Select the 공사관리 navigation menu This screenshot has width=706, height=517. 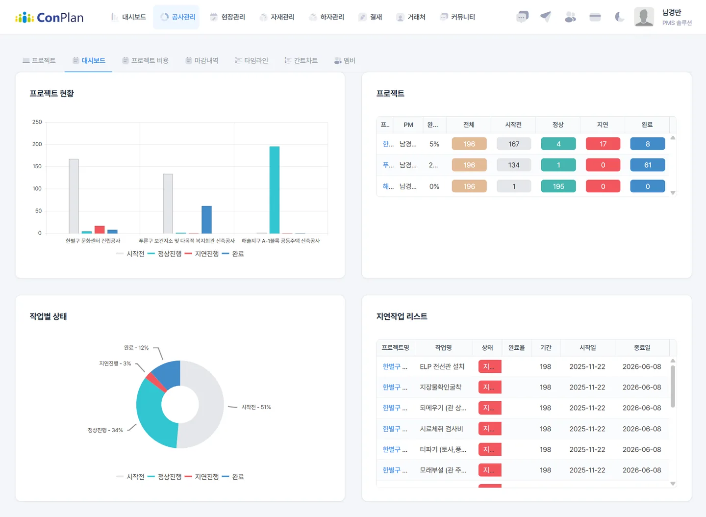point(176,17)
